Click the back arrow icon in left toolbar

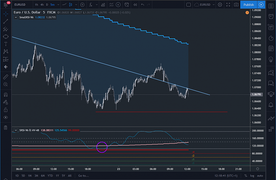pos(6,67)
